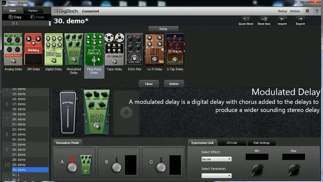Open settings gear icon
The height and width of the screenshot is (182, 323).
point(307,11)
